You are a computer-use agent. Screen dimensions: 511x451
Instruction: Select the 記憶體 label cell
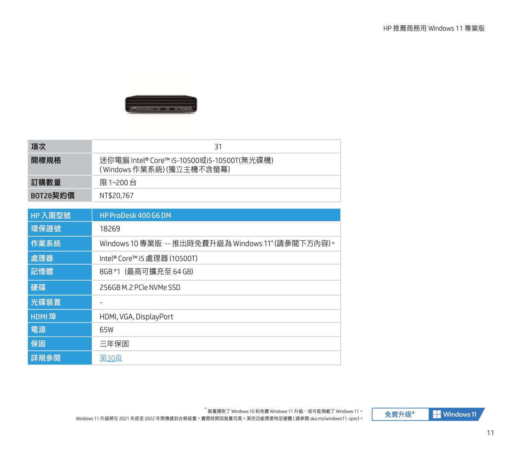(x=60, y=271)
